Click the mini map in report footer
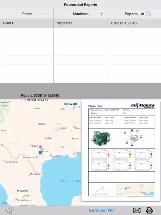 tap(135, 189)
